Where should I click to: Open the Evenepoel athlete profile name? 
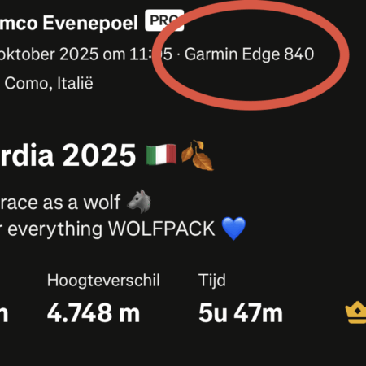coord(69,23)
